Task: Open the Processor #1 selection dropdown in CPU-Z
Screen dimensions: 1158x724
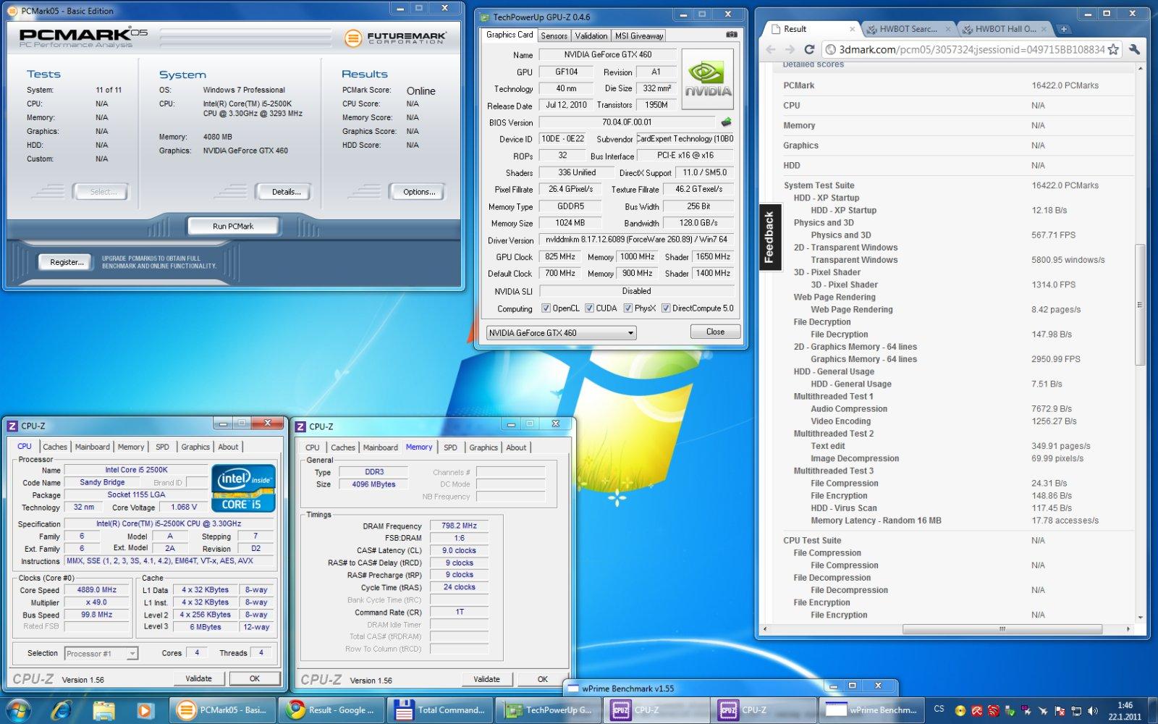Action: pos(101,654)
